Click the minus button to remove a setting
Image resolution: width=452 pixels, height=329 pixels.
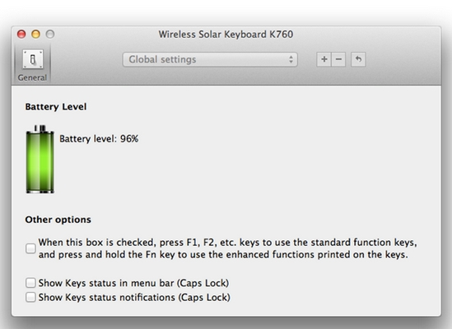(338, 59)
